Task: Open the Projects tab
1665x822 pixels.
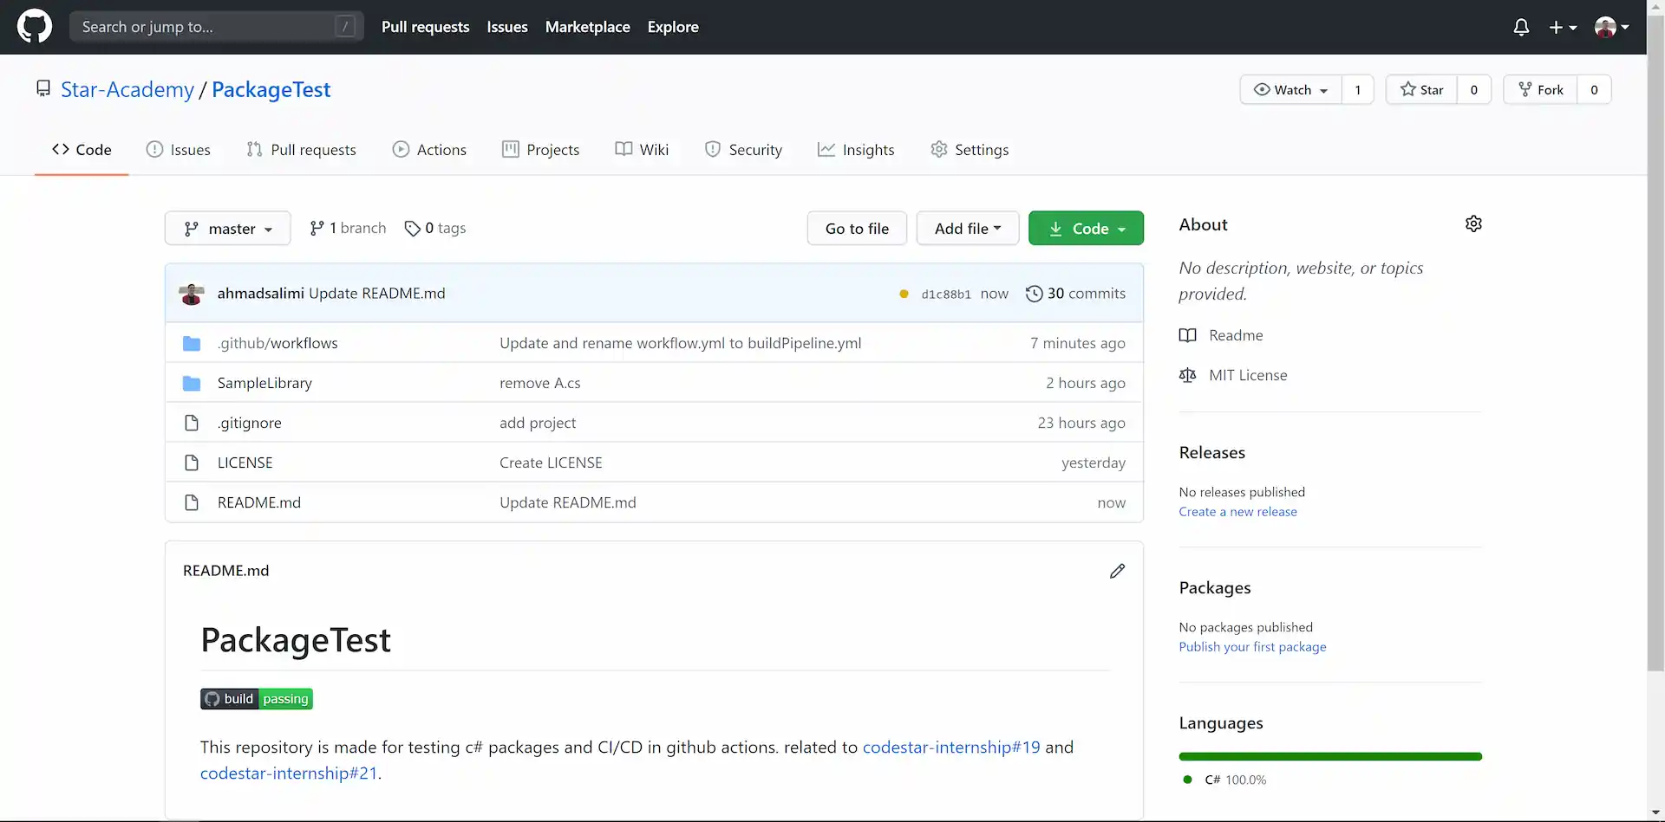Action: coord(540,149)
